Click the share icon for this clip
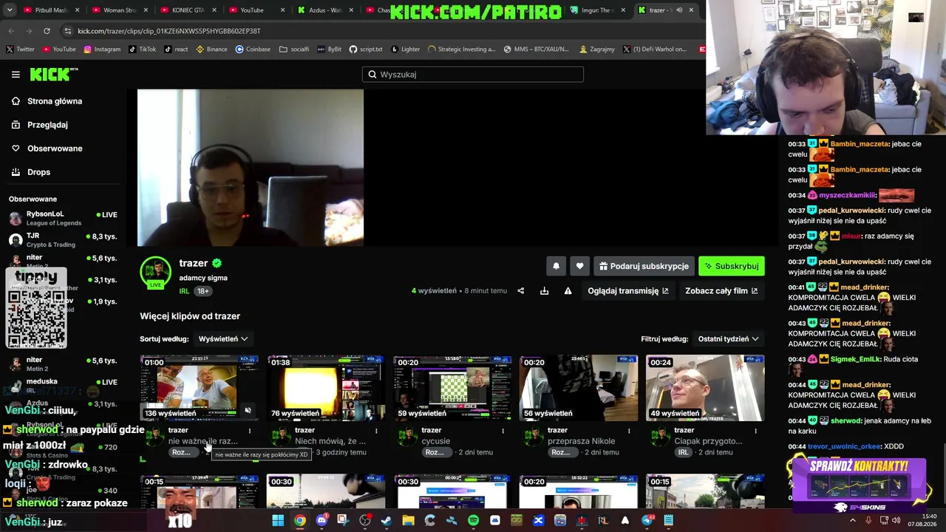This screenshot has width=946, height=532. pos(521,291)
